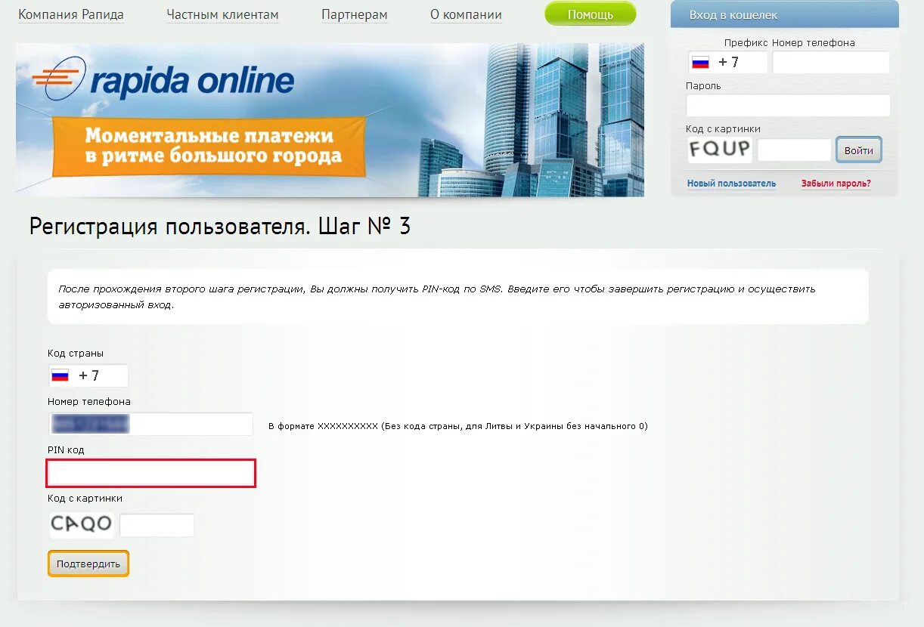
Task: Click the wallet login phone number field
Action: [831, 63]
